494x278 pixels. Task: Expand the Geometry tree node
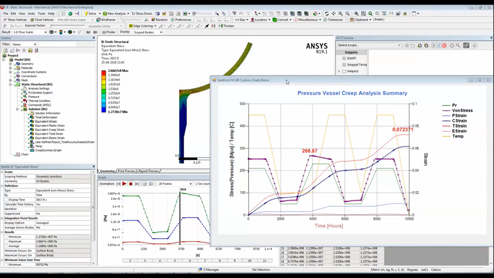click(x=10, y=64)
